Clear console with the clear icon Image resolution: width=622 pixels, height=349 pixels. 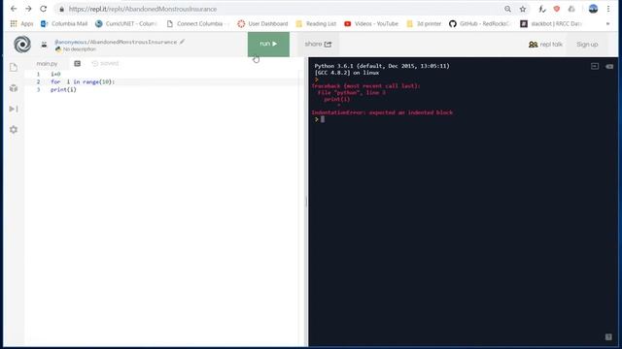tap(609, 67)
